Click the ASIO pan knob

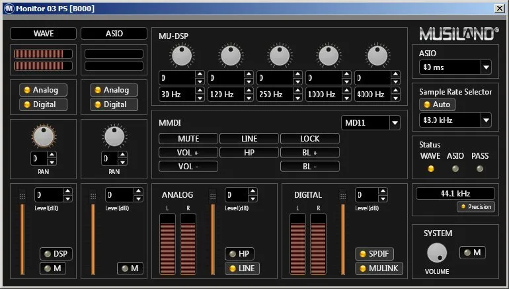(x=114, y=136)
